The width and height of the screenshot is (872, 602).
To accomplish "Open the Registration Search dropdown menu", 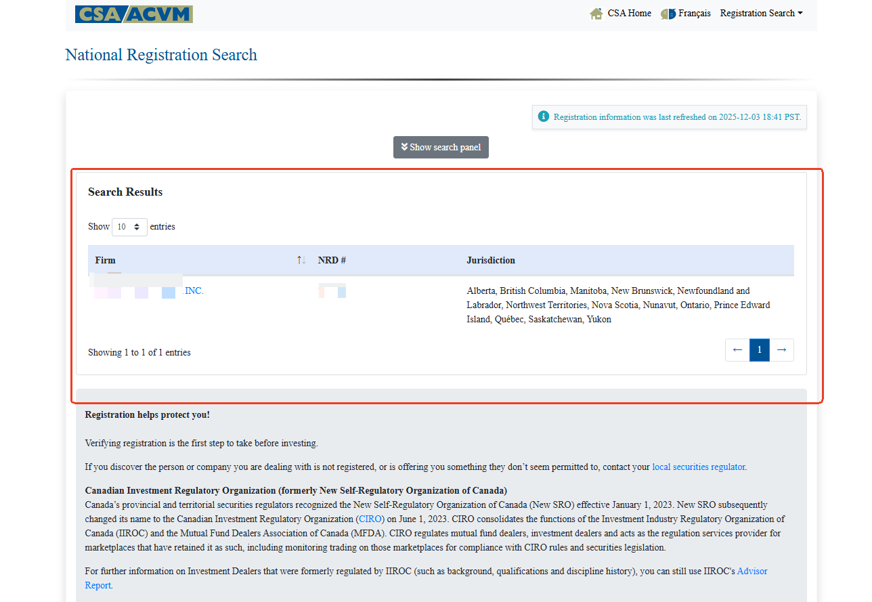I will click(x=762, y=14).
